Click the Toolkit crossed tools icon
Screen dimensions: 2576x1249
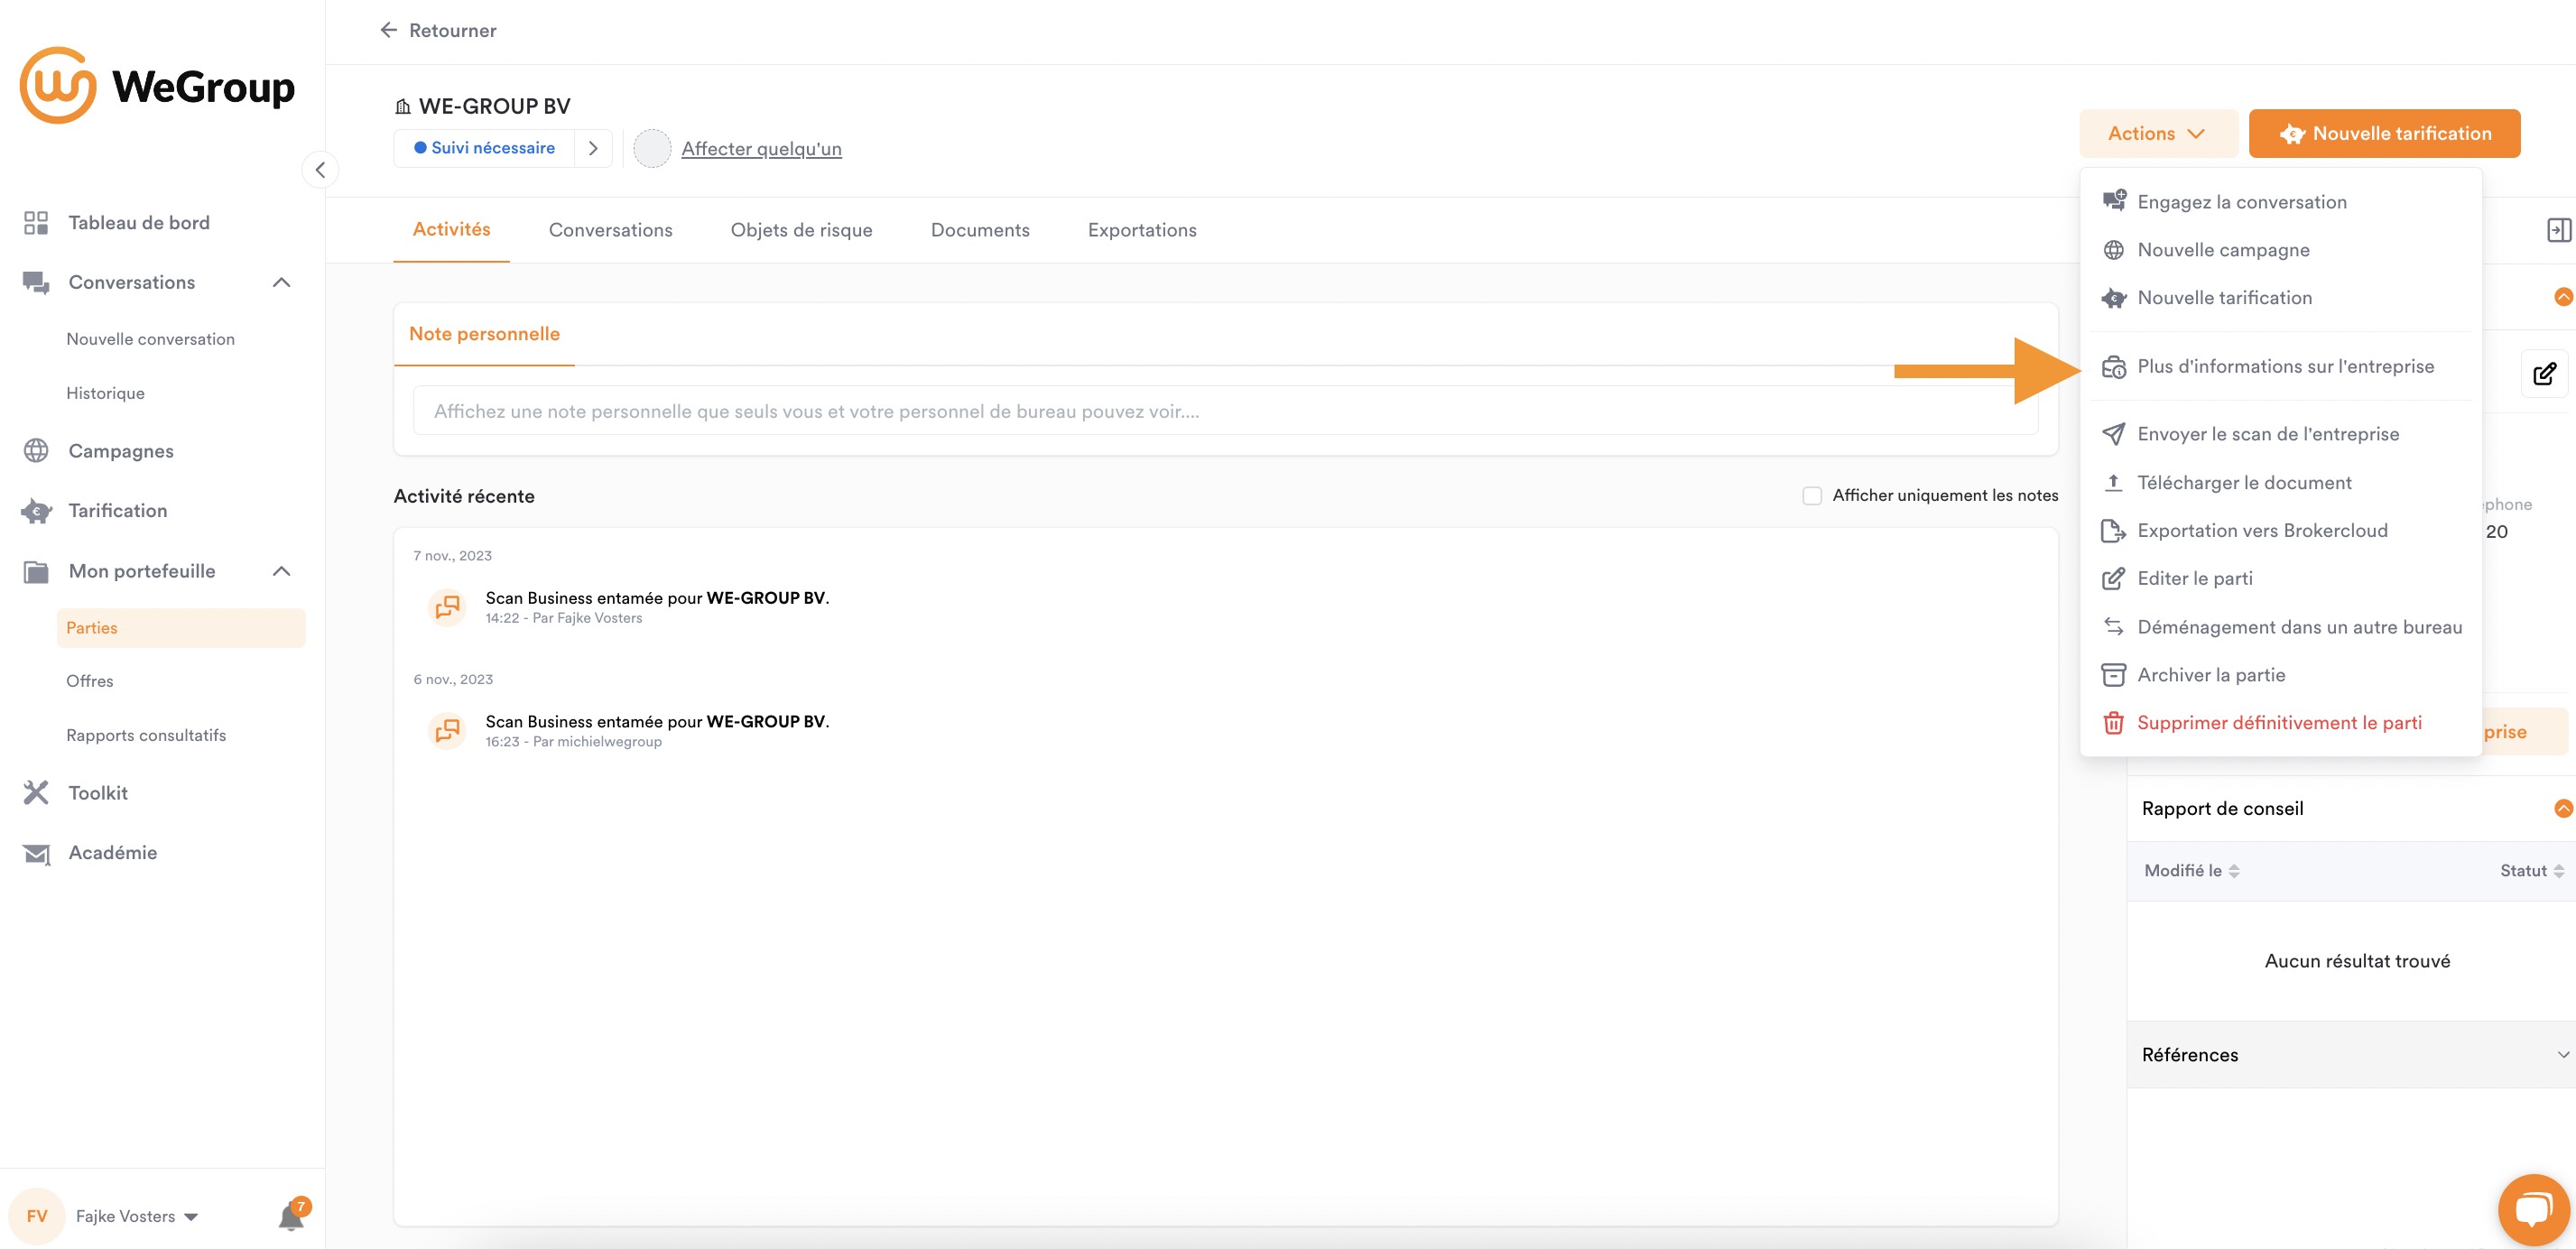pos(36,793)
